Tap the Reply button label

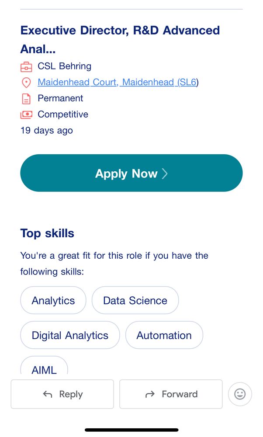pos(71,394)
